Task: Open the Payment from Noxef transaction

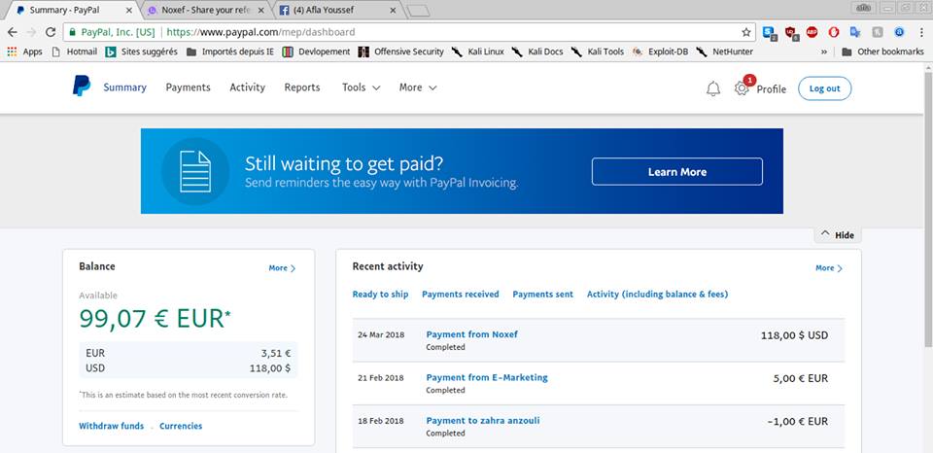Action: pos(471,334)
